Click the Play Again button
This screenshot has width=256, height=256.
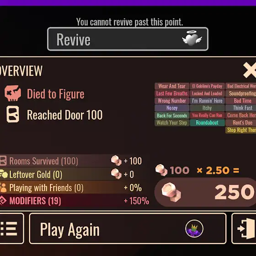pos(128,229)
